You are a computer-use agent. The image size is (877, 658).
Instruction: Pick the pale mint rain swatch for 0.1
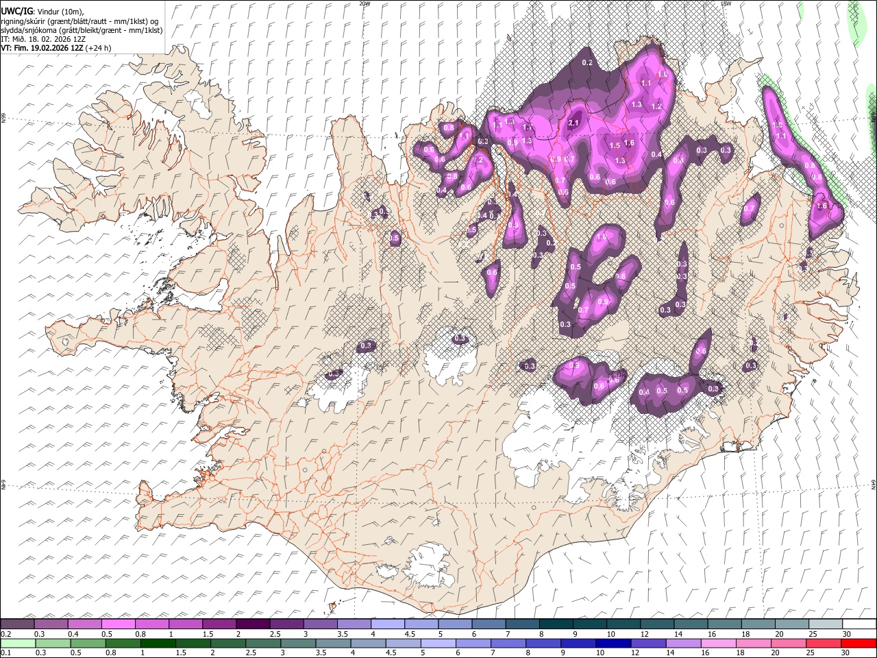tap(18, 643)
